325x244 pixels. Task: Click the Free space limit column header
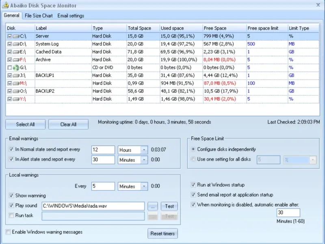263,28
